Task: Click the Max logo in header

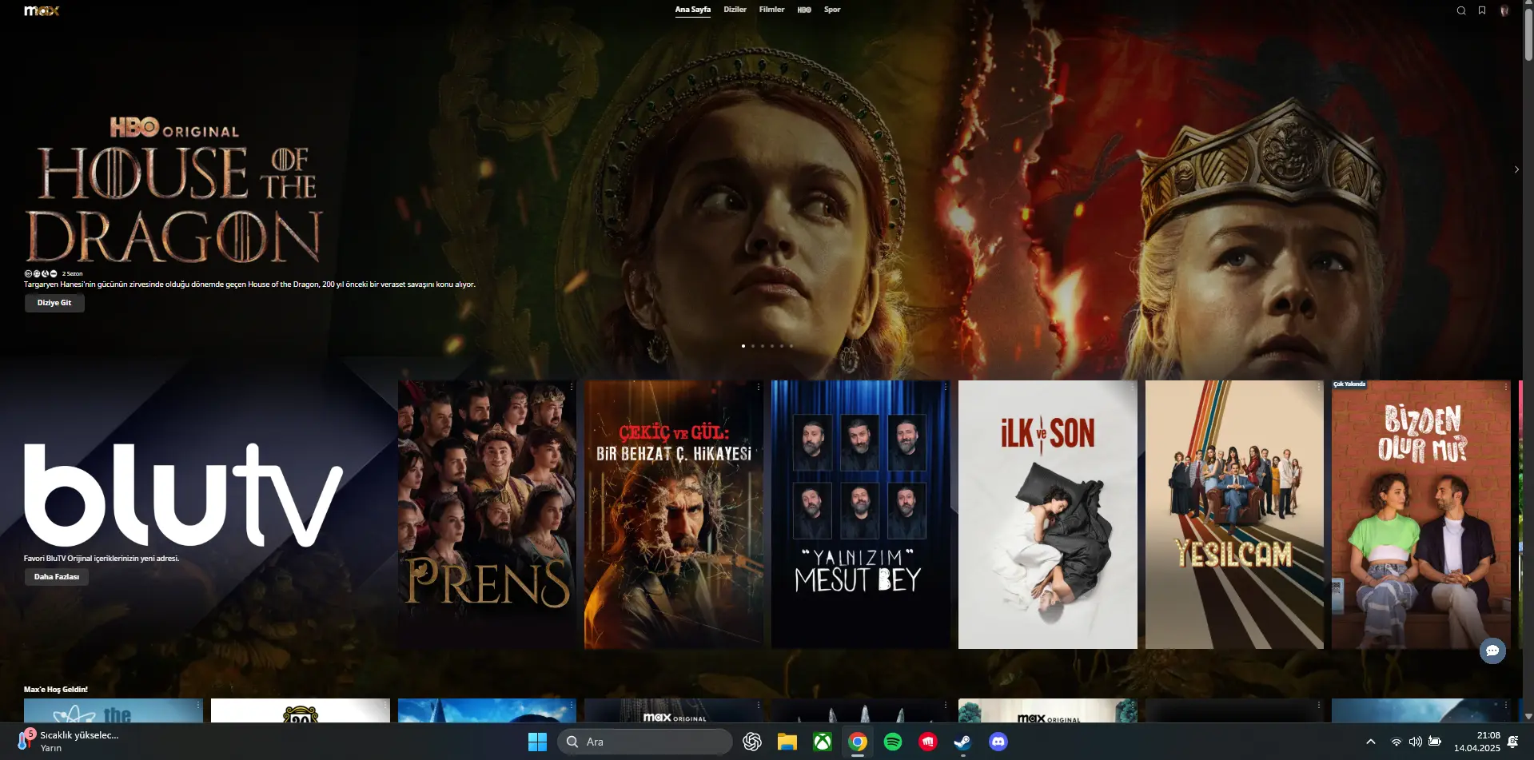Action: (x=42, y=10)
